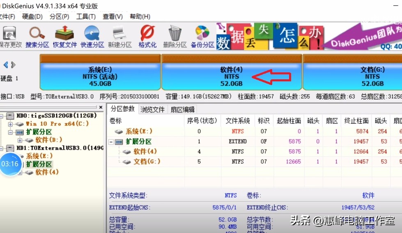Image resolution: width=402 pixels, height=233 pixels.
Task: Click the Format (格式化) toolbar icon
Action: 147,37
